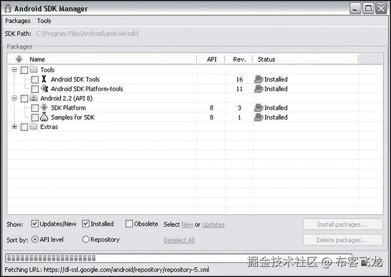This screenshot has height=277, width=391.
Task: Open the Packages menu
Action: point(18,21)
